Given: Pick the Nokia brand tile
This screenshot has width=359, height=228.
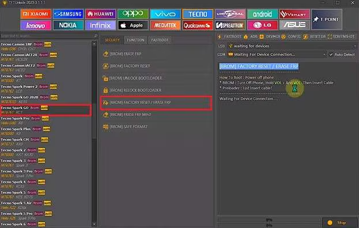Looking at the screenshot, I should point(68,25).
